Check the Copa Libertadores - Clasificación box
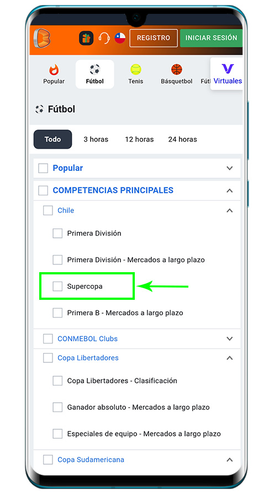Image resolution: width=274 pixels, height=494 pixels. coord(57,381)
